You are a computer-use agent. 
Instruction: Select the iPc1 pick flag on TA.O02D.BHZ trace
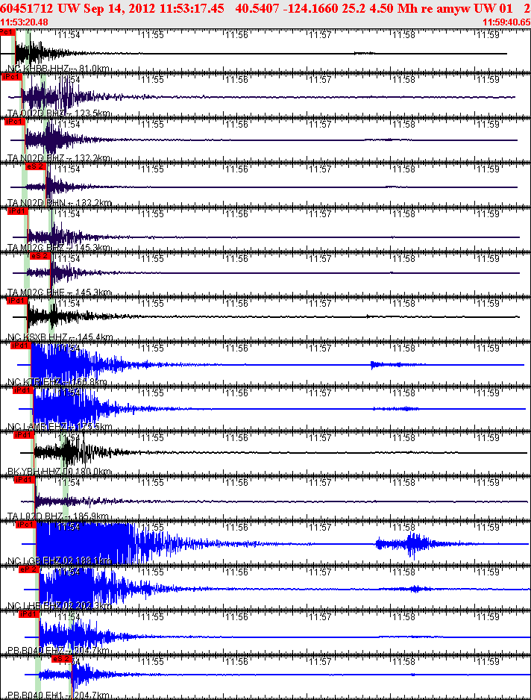11,77
